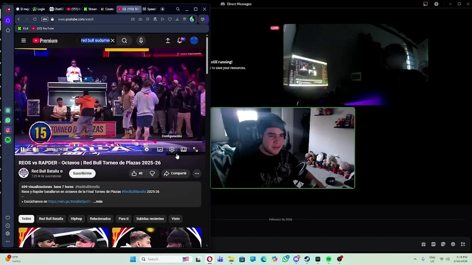472x265 pixels.
Task: Switch to theater mode view
Action: [x=184, y=149]
